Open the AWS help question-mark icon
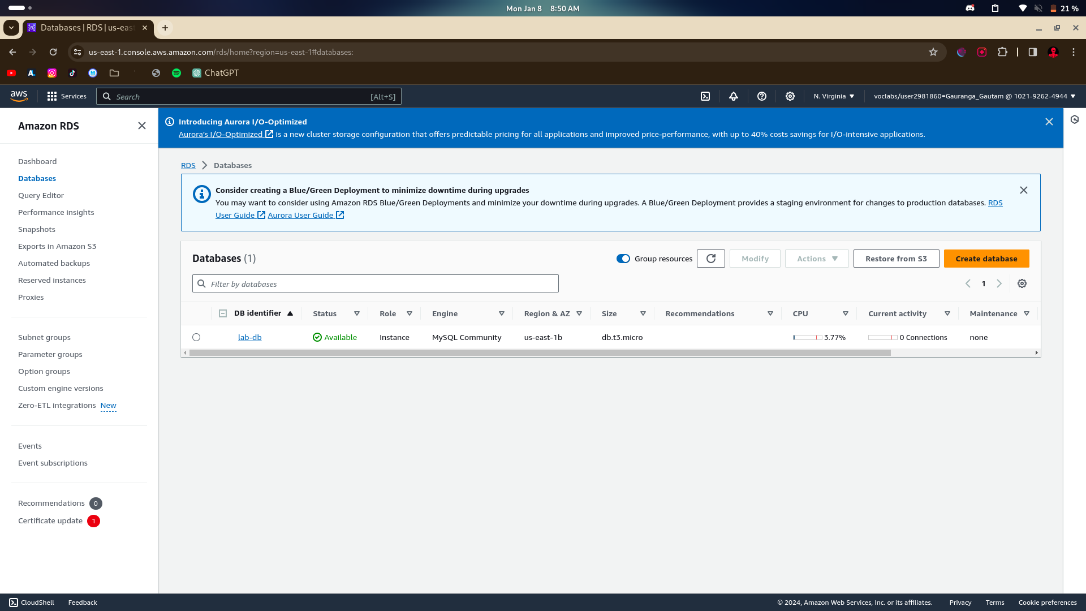 click(762, 96)
